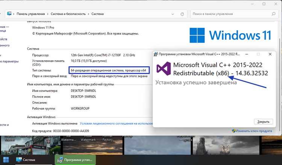Viewport: 282px width, 165px height.
Task: Click the refresh icon in address bar
Action: (182, 14)
